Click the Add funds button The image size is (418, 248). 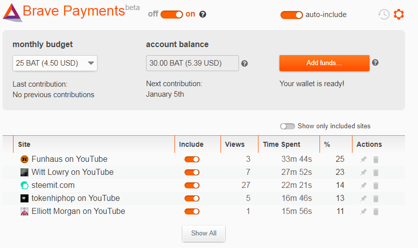pyautogui.click(x=324, y=63)
